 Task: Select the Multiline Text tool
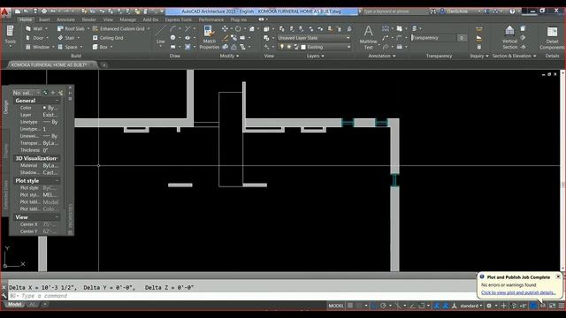point(368,37)
